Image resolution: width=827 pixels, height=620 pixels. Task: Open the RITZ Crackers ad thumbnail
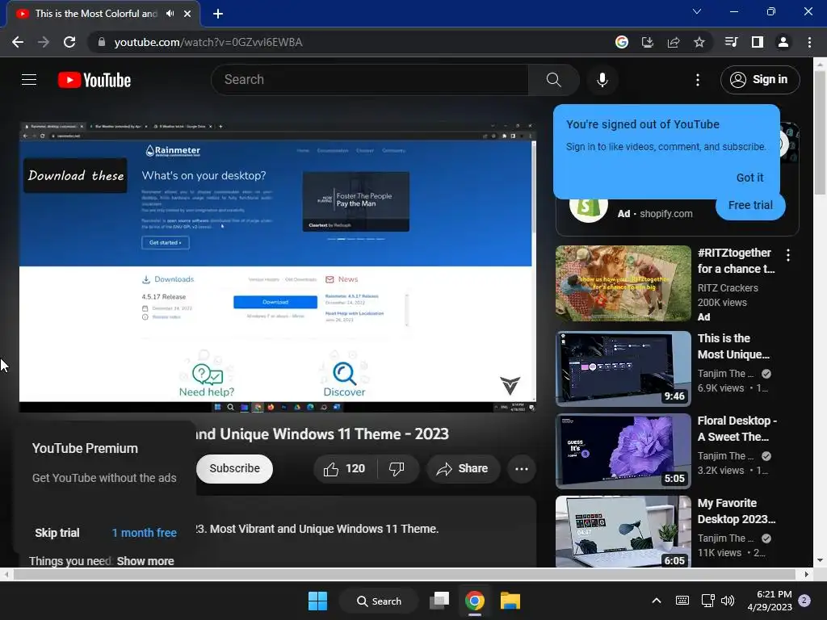click(623, 283)
